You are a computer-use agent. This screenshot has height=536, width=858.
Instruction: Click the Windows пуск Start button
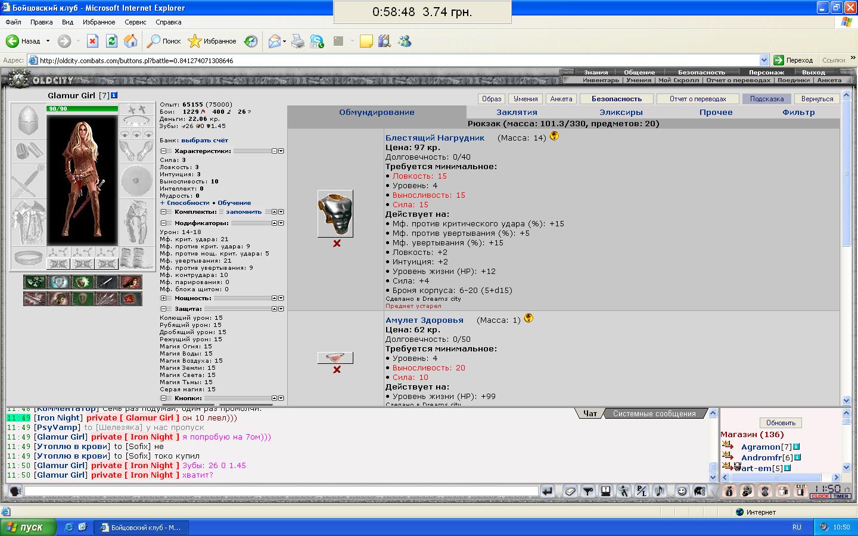coord(28,527)
